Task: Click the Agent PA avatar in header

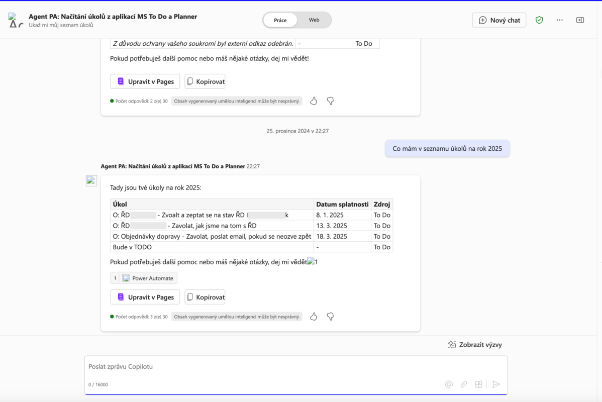Action: [x=15, y=20]
